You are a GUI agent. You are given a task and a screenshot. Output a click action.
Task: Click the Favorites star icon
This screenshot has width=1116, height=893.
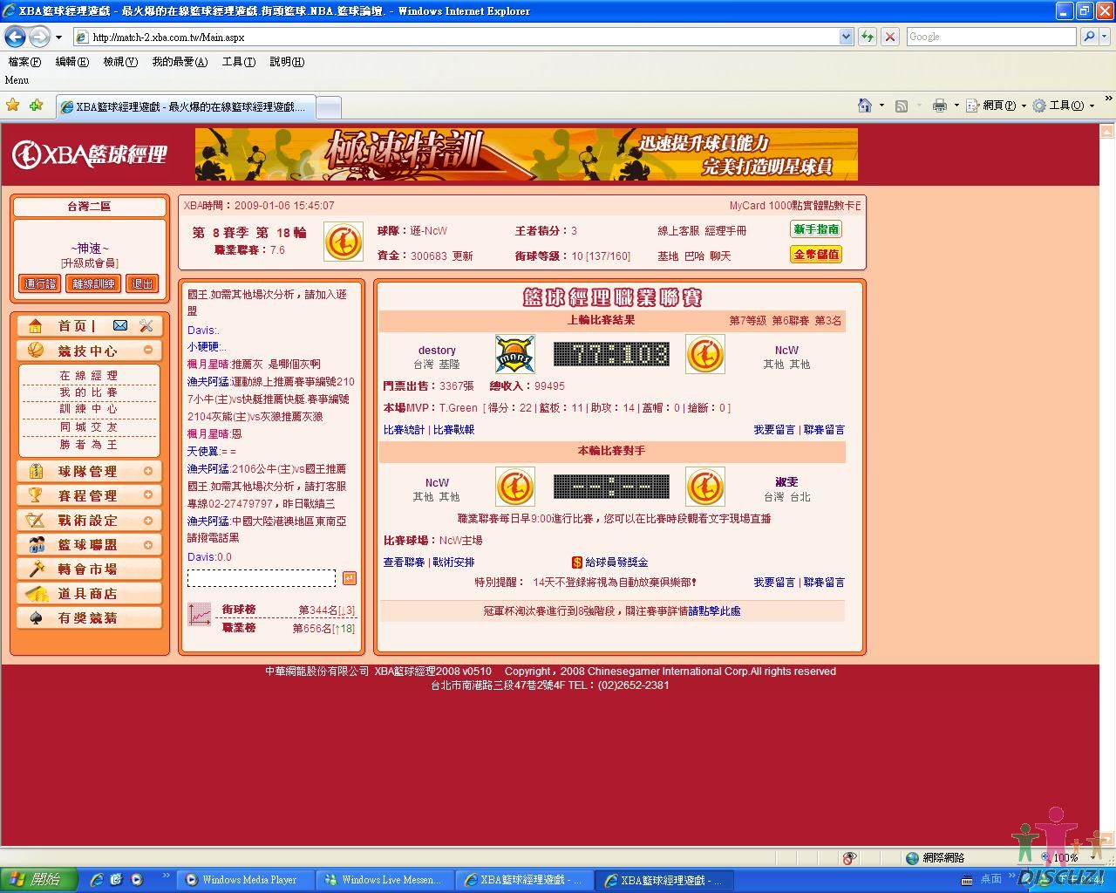click(x=13, y=106)
